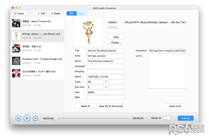Click the playback progress slider handle

(x=56, y=118)
